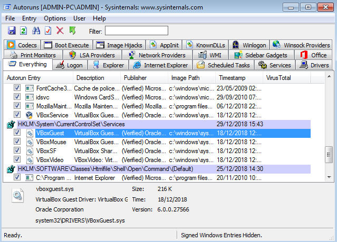
Task: Disable the VBoxService entry checkbox
Action: (x=17, y=115)
